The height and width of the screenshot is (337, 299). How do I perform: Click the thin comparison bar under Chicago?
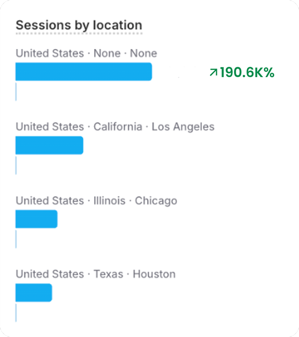click(16, 239)
